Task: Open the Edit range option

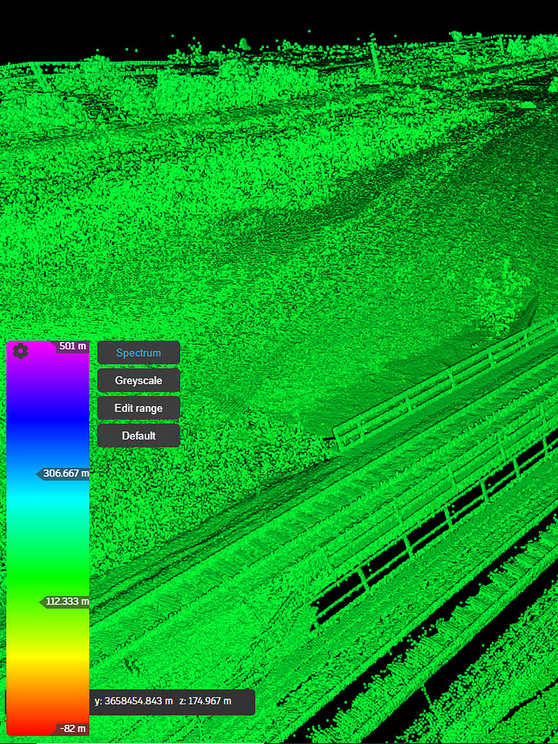Action: pos(138,408)
